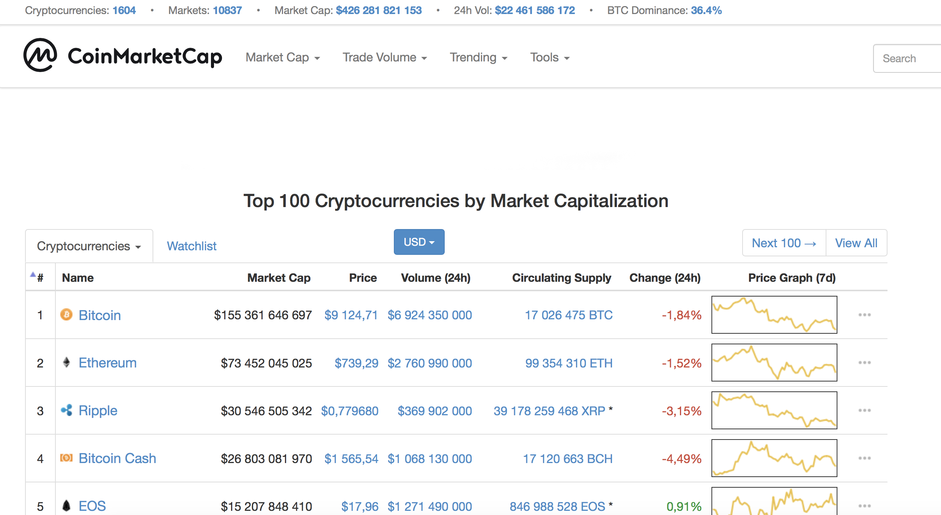Open the Trade Volume menu

(x=385, y=58)
